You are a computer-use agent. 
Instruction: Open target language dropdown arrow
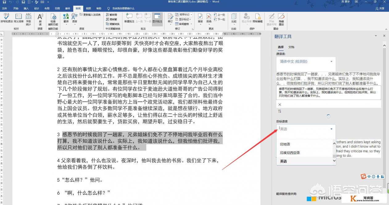click(332, 129)
